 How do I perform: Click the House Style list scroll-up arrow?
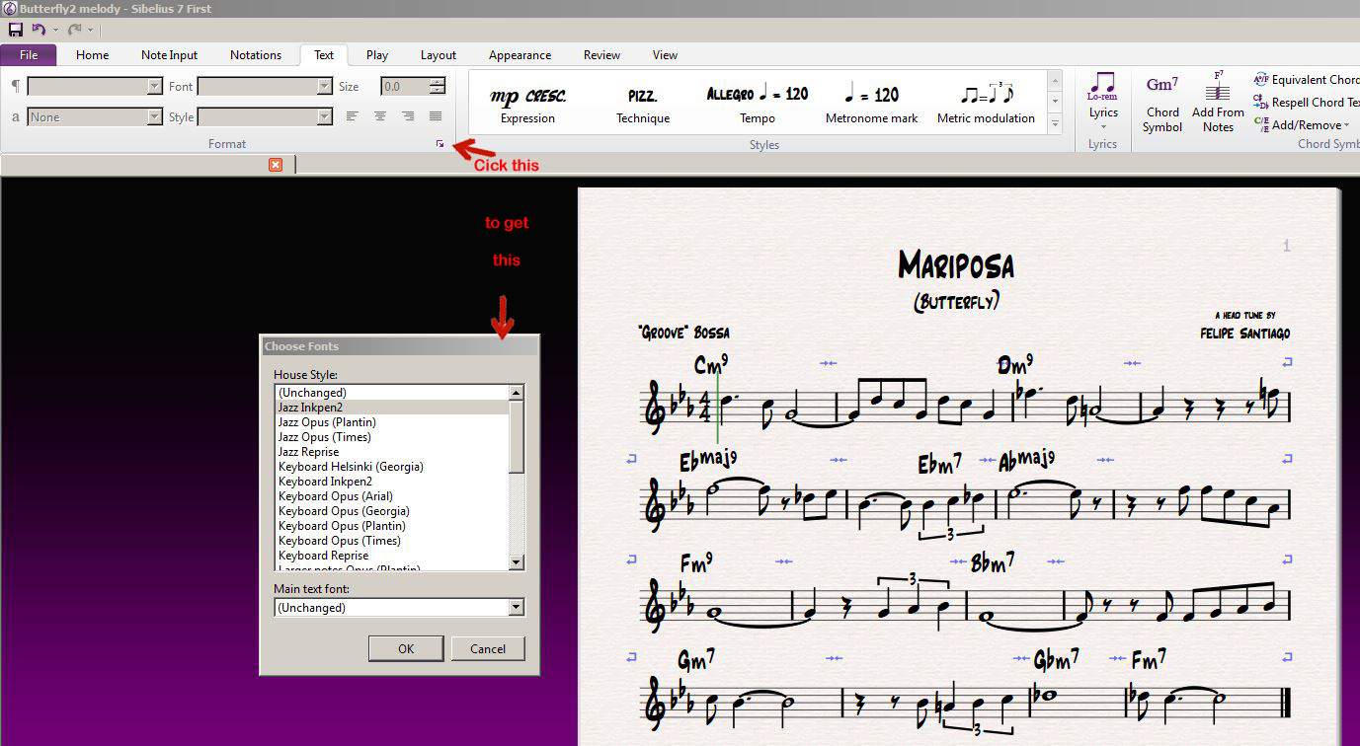click(517, 392)
